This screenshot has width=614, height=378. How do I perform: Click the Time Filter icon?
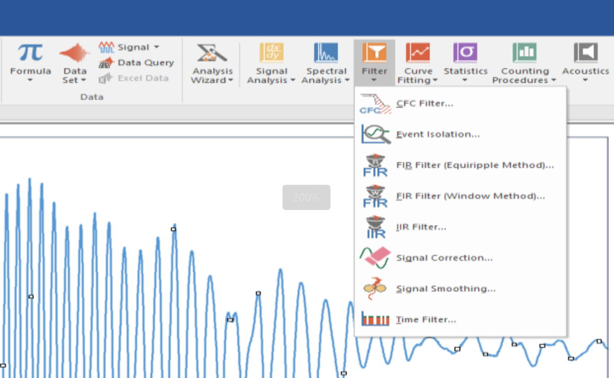pos(375,319)
